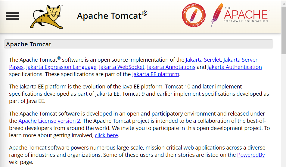Go to Jakarta Authentication specification
Screen dimensions: 286x167
tap(235, 67)
